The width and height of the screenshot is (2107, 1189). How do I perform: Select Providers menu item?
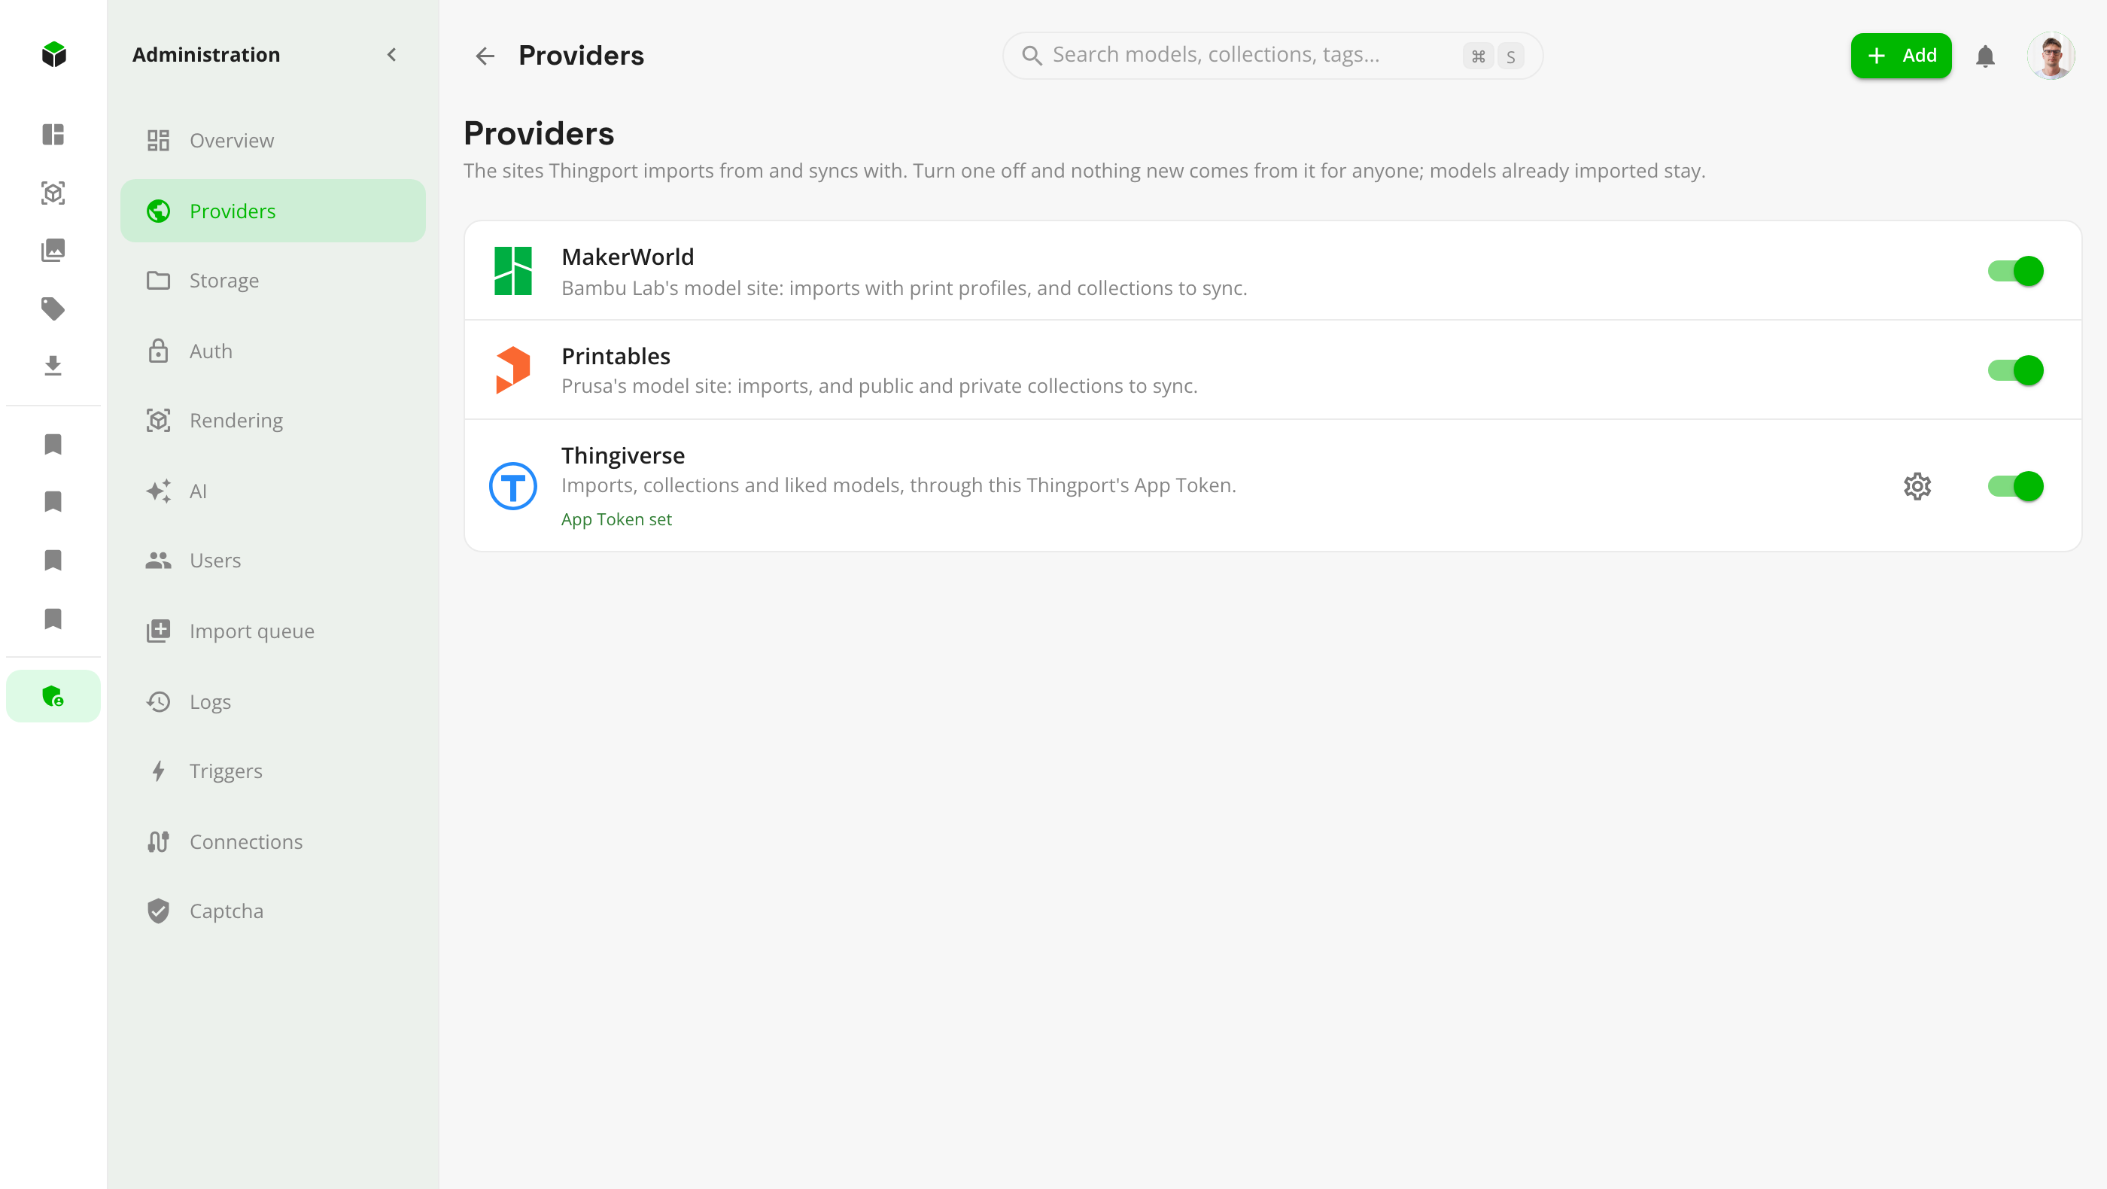point(273,211)
